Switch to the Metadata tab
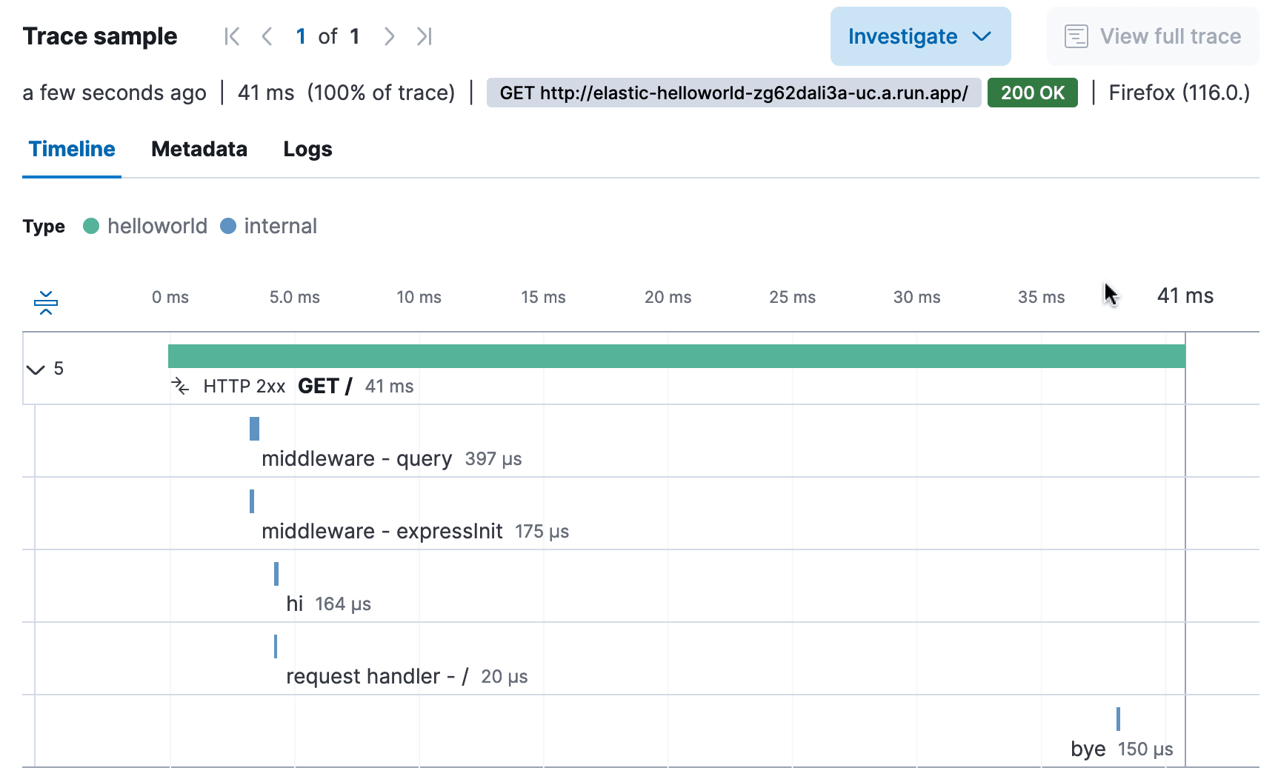1278x782 pixels. [199, 149]
